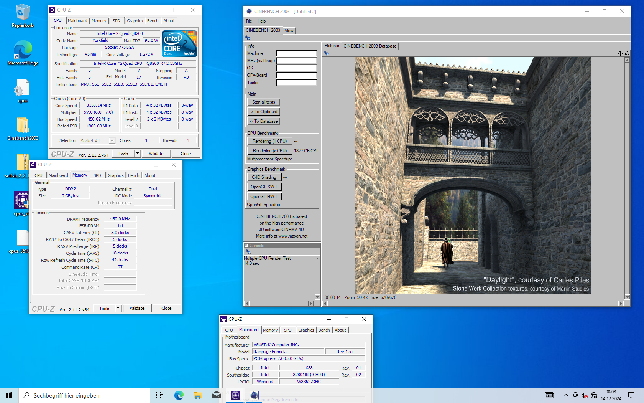Screen dimensions: 644x403
Task: Run the OpenGL SW-L test
Action: click(264, 187)
